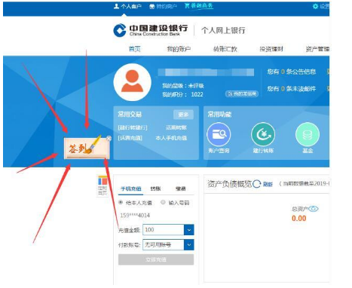The height and width of the screenshot is (288, 352).
Task: Click the 资产负债概览 heading
Action: [229, 184]
